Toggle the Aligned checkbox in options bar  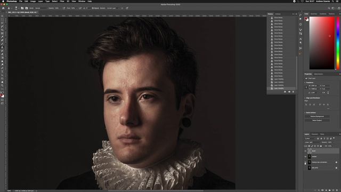(x=93, y=8)
